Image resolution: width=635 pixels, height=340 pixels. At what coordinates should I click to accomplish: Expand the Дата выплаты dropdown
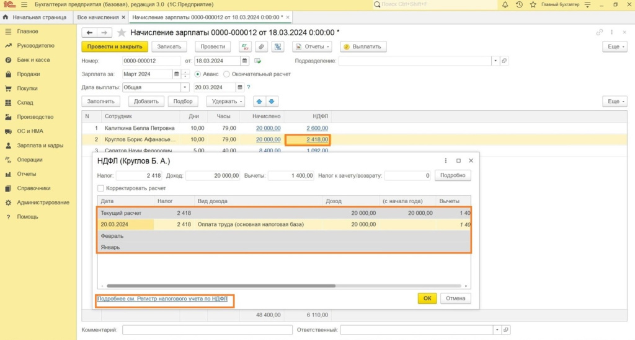(x=185, y=87)
